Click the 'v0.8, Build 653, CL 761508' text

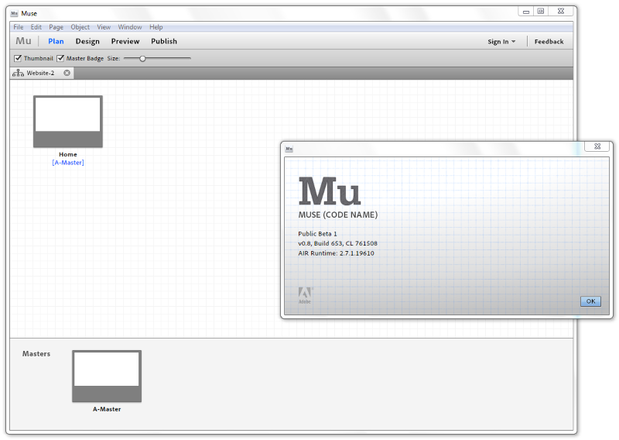[337, 243]
